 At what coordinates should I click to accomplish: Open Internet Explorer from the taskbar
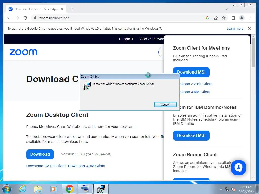[23, 189]
